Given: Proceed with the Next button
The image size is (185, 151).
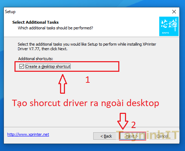Looking at the screenshot, I should 132,136.
